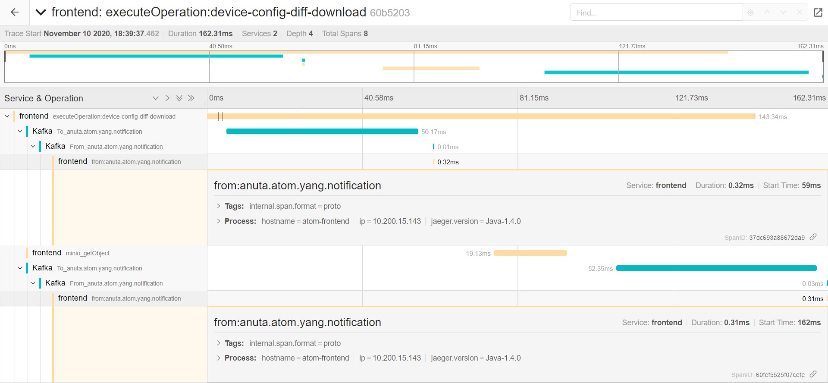
Task: Click the 19.13ms minio_getObject span bar
Action: point(530,253)
